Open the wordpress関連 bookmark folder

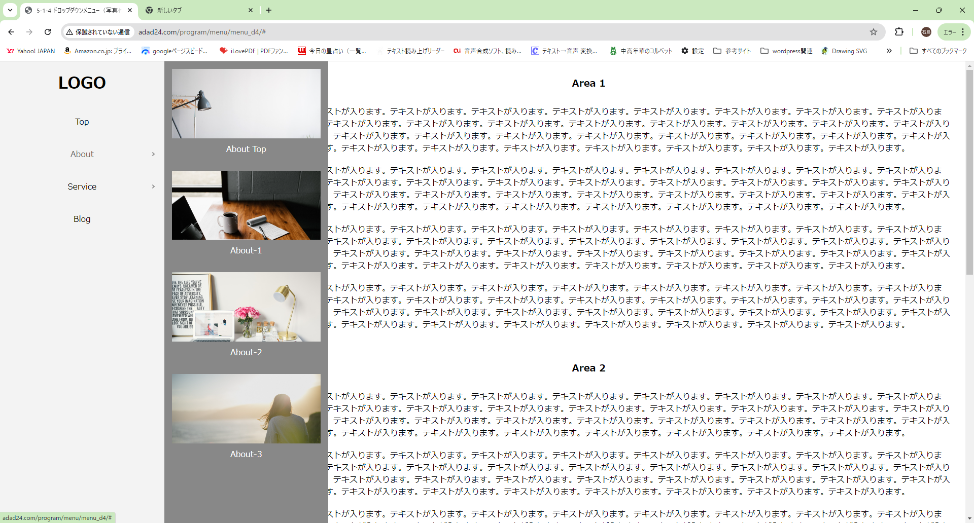pos(786,51)
